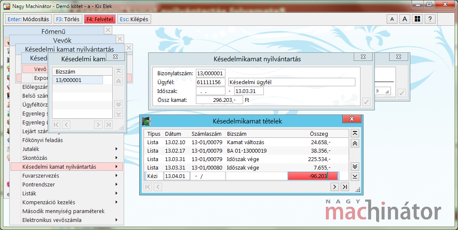The height and width of the screenshot is (230, 458).
Task: Click the Ügyfél code field 61111156
Action: click(x=210, y=82)
